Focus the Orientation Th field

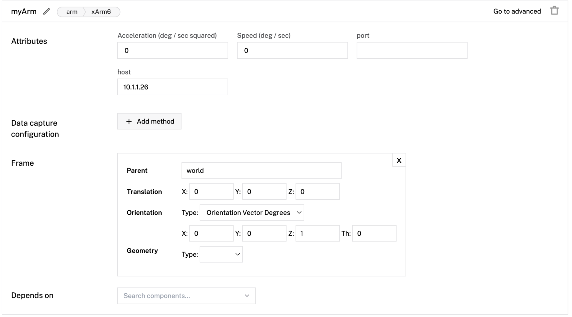click(374, 233)
